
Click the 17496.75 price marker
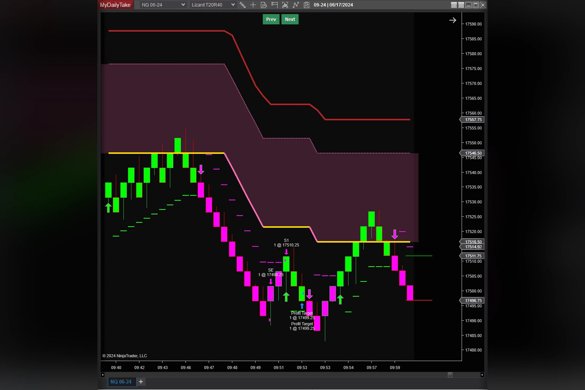click(x=472, y=300)
